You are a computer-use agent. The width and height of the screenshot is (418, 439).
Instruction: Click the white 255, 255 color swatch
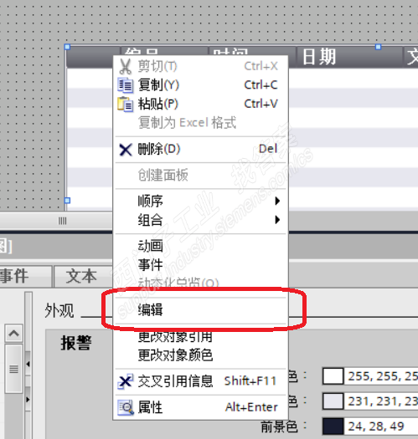click(333, 376)
